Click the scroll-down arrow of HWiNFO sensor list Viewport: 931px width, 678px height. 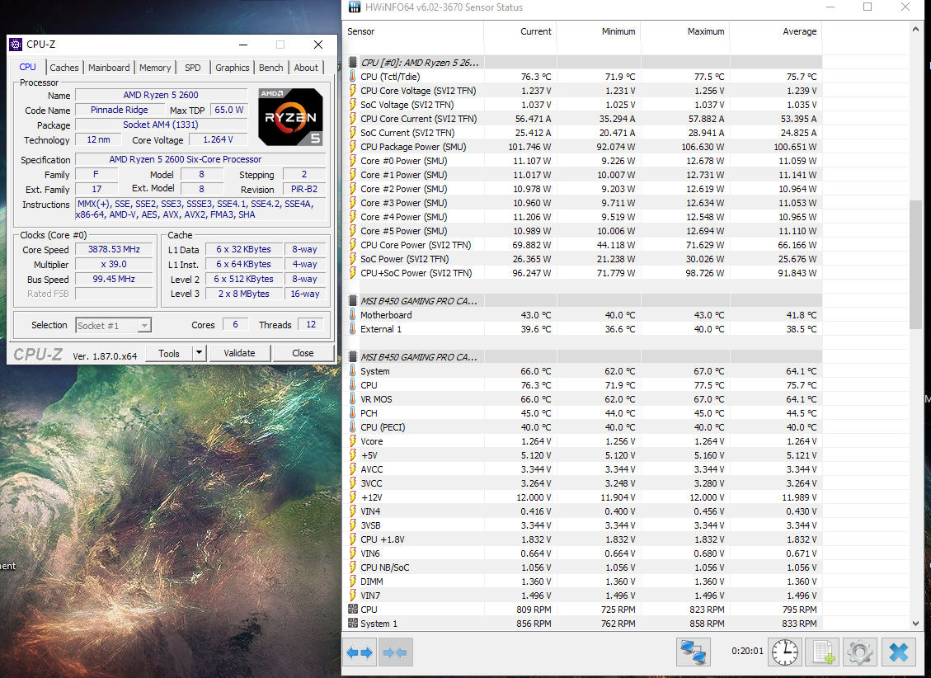click(x=915, y=624)
